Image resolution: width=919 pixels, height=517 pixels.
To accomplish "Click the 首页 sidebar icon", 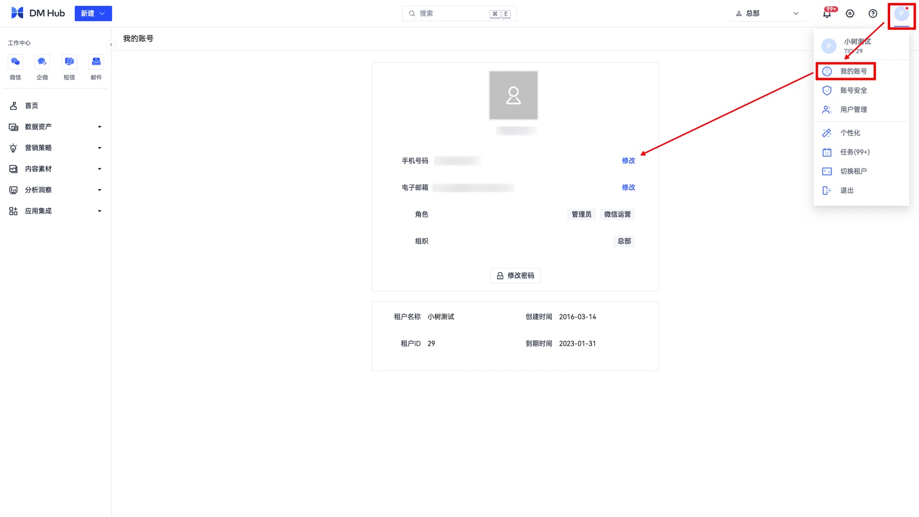I will [x=13, y=106].
